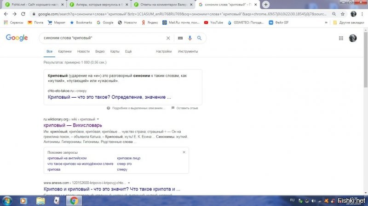368x206 pixels.
Task: Open the Почта bookmark
Action: tap(35, 22)
